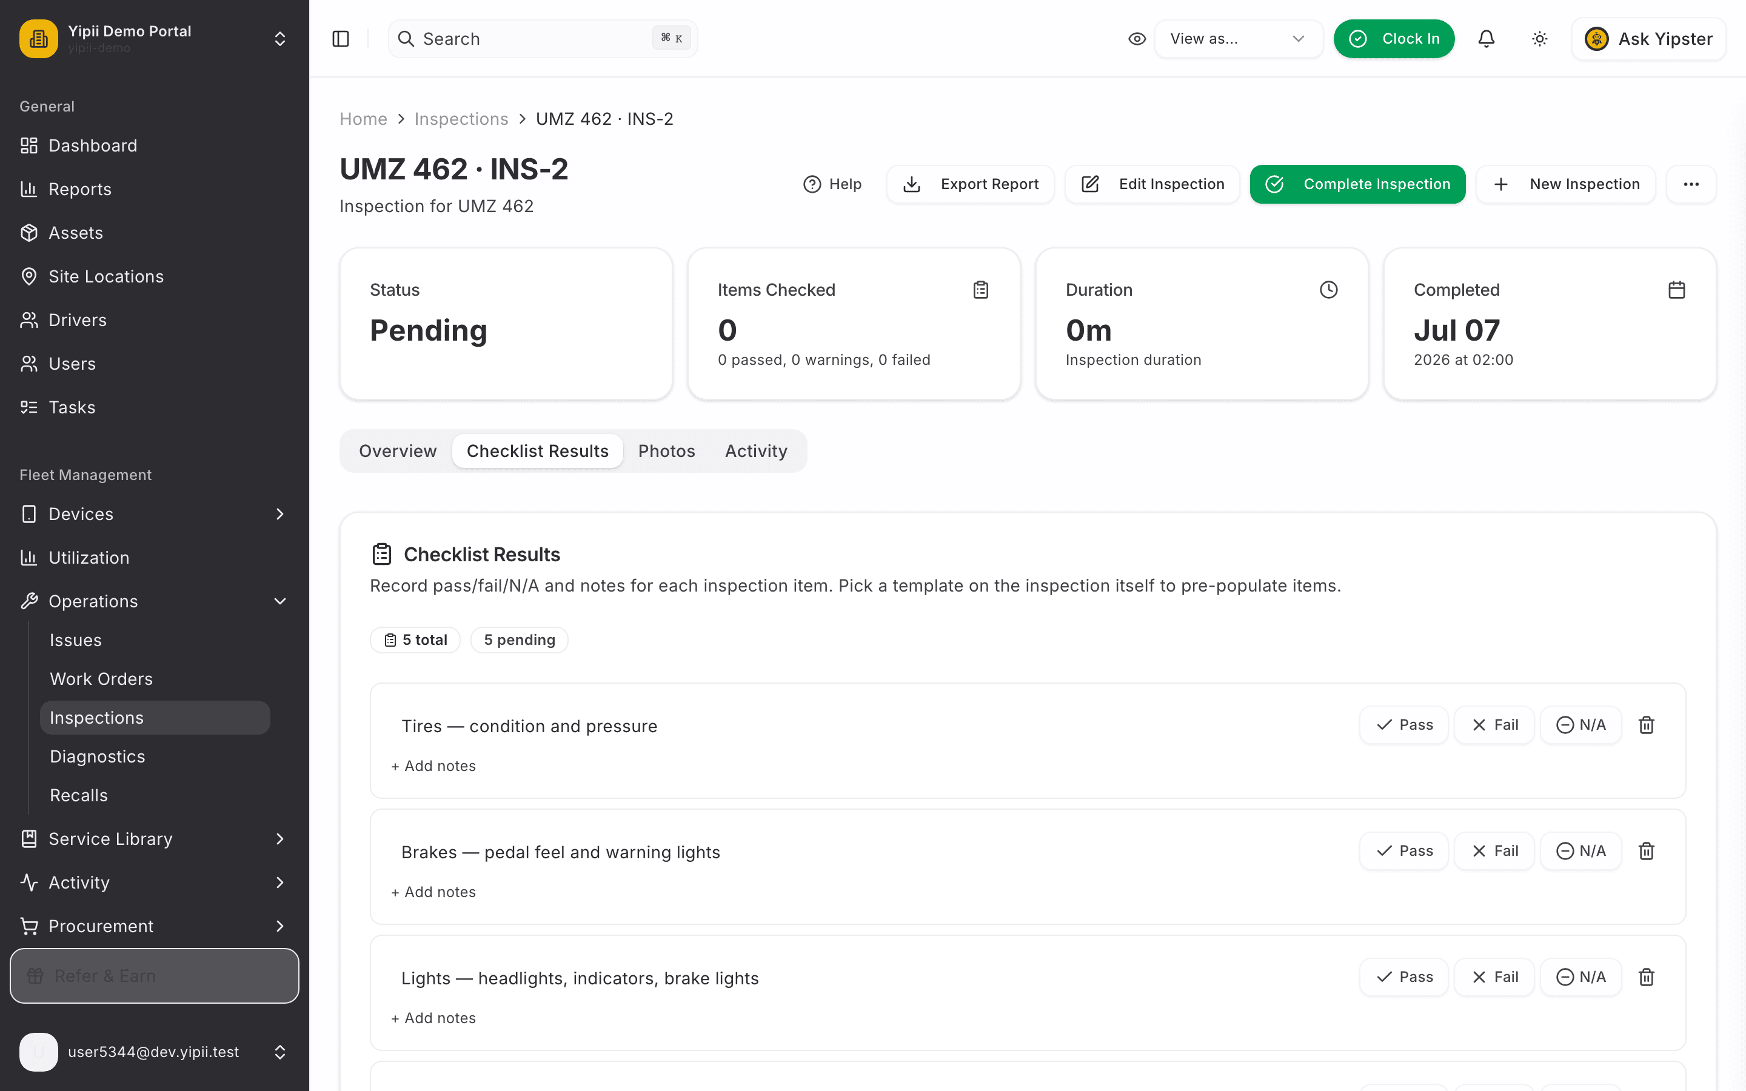Click the notifications bell icon

coord(1487,39)
